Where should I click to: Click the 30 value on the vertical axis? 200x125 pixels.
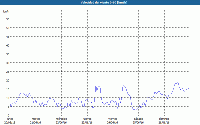(x=7, y=63)
